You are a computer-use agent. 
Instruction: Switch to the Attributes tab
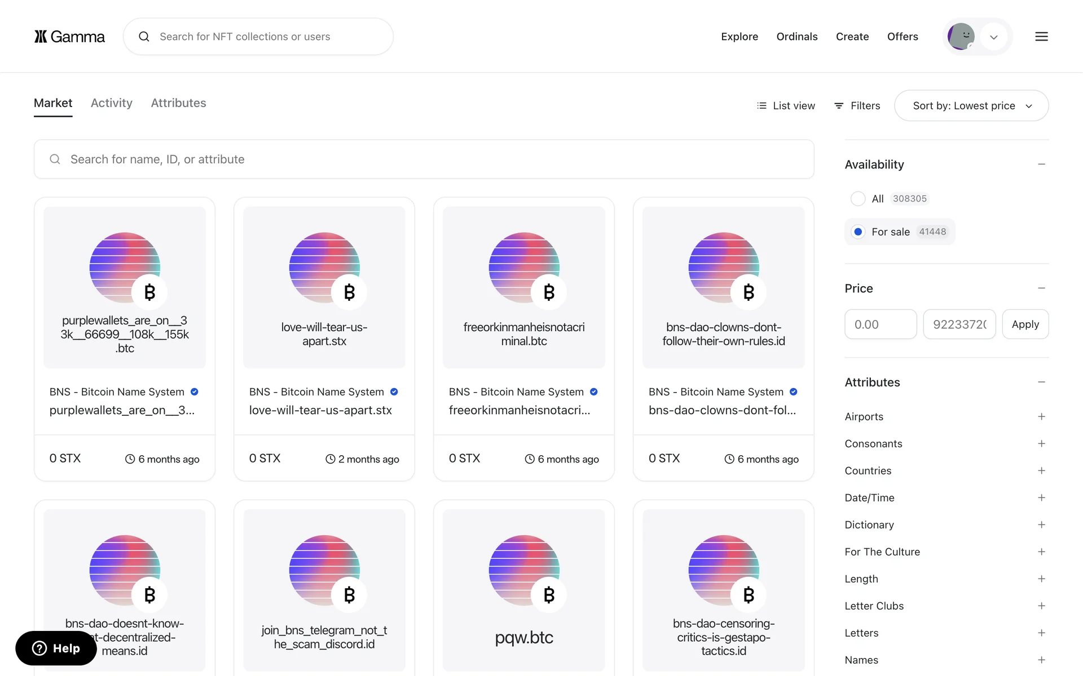click(178, 103)
